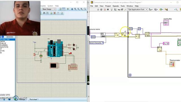Open the File menu in LabVIEW
This screenshot has height=102, width=181.
(x=92, y=6)
